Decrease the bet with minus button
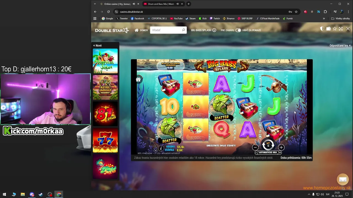 (255, 148)
